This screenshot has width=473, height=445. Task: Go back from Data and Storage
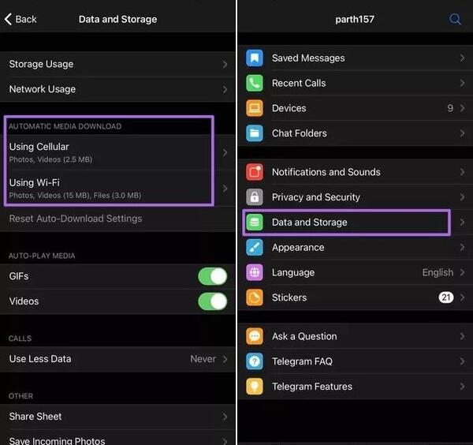(20, 19)
